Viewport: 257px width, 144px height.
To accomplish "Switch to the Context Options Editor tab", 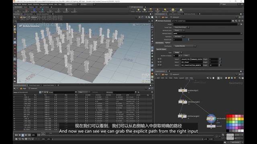I will click(174, 14).
